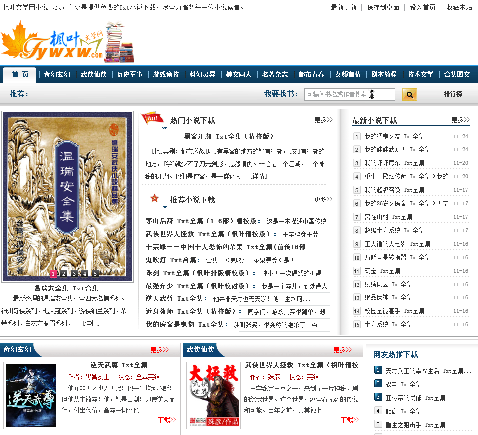Screen dimensions: 478x435
Task: Open the 逆天武尊 book cover thumbnail
Action: tap(31, 395)
